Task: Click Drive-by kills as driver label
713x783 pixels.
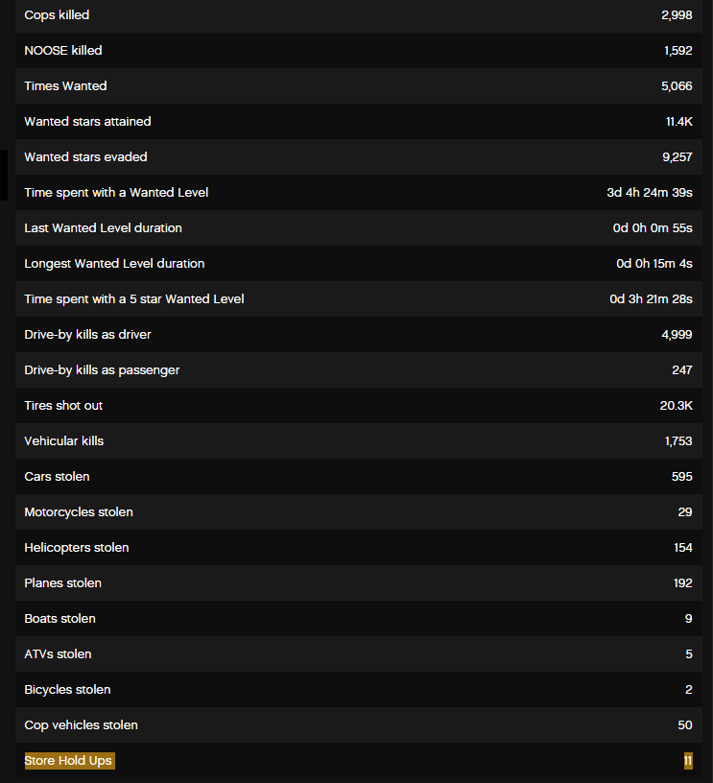Action: click(87, 335)
